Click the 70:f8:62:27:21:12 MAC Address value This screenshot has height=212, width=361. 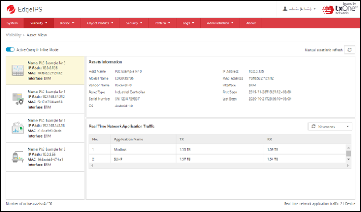pos(261,78)
